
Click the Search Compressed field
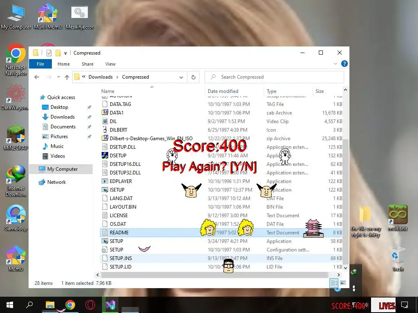[x=274, y=77]
